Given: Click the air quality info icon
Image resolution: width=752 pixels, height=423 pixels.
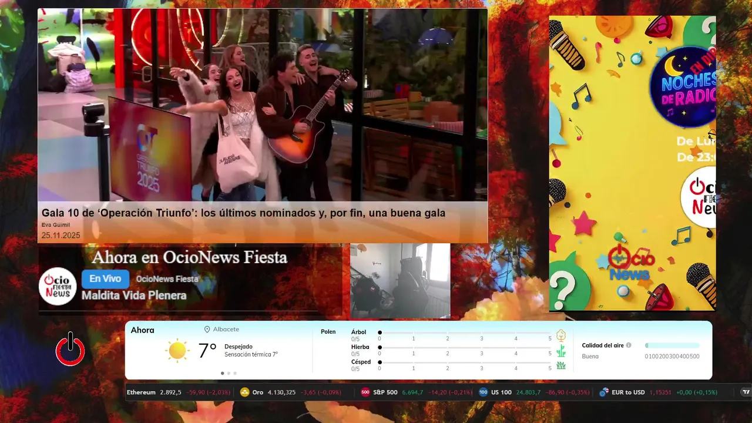Looking at the screenshot, I should click(629, 345).
